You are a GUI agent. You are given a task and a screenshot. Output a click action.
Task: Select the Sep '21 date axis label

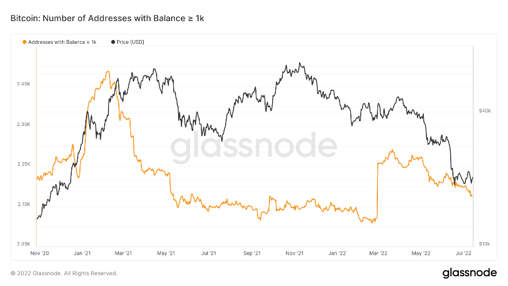(252, 252)
